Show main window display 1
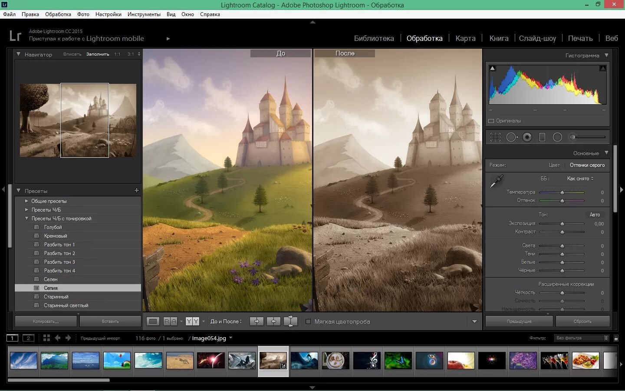625x391 pixels. point(12,338)
